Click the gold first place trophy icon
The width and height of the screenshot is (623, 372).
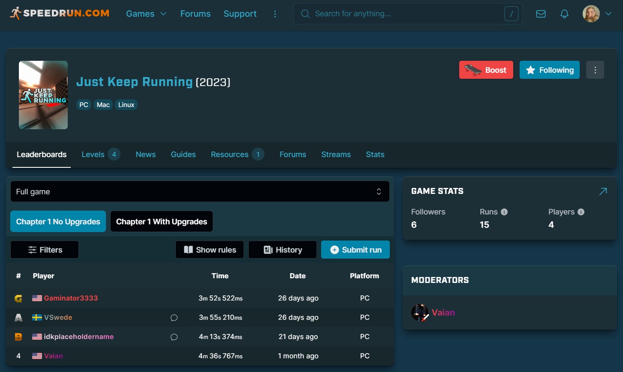tap(18, 298)
